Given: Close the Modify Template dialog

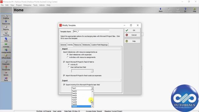Looking at the screenshot, I should (x=138, y=25).
